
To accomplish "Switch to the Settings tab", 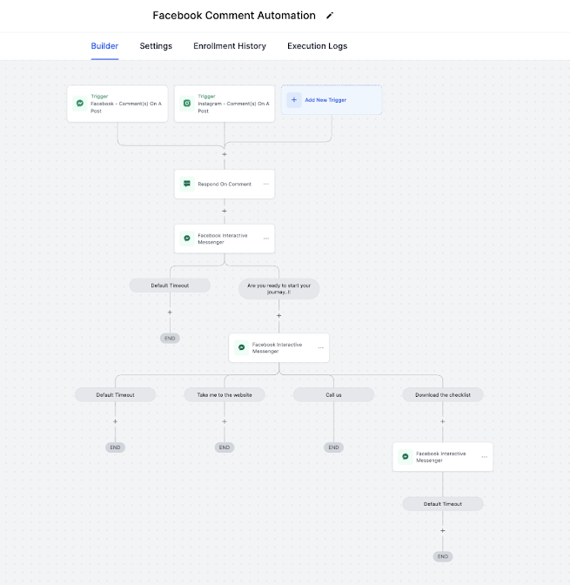I will point(156,46).
